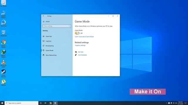
Task: Select the Google Chrome desktop shortcut
Action: coord(4,43)
